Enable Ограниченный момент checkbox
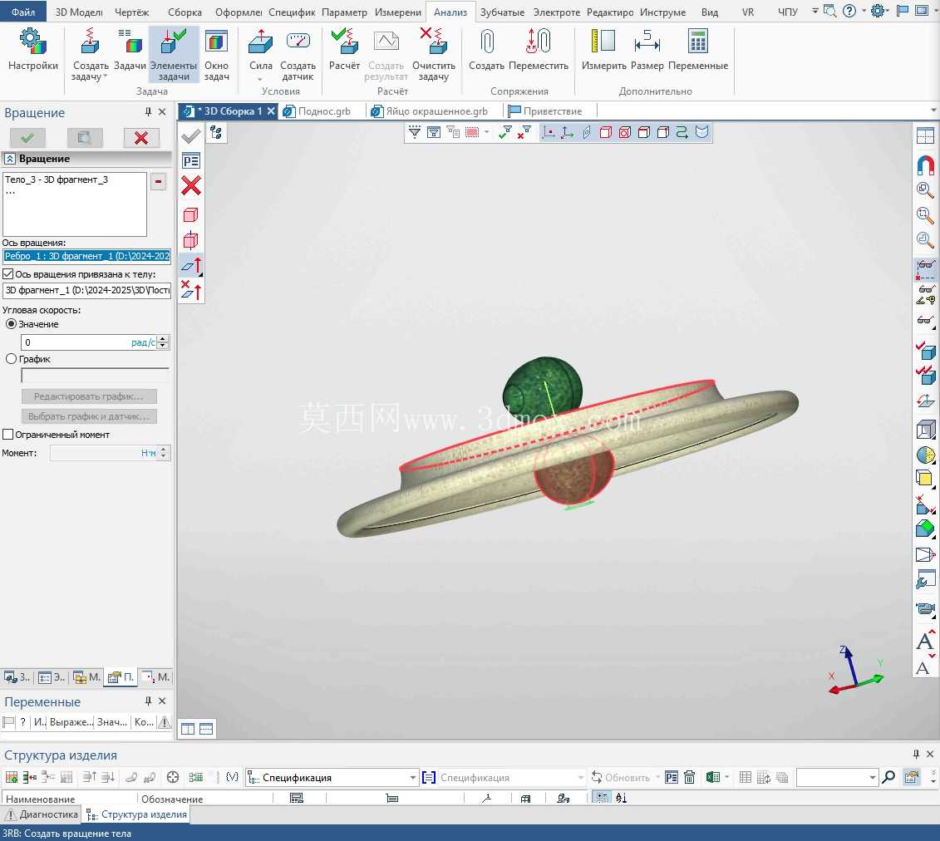 pyautogui.click(x=7, y=435)
